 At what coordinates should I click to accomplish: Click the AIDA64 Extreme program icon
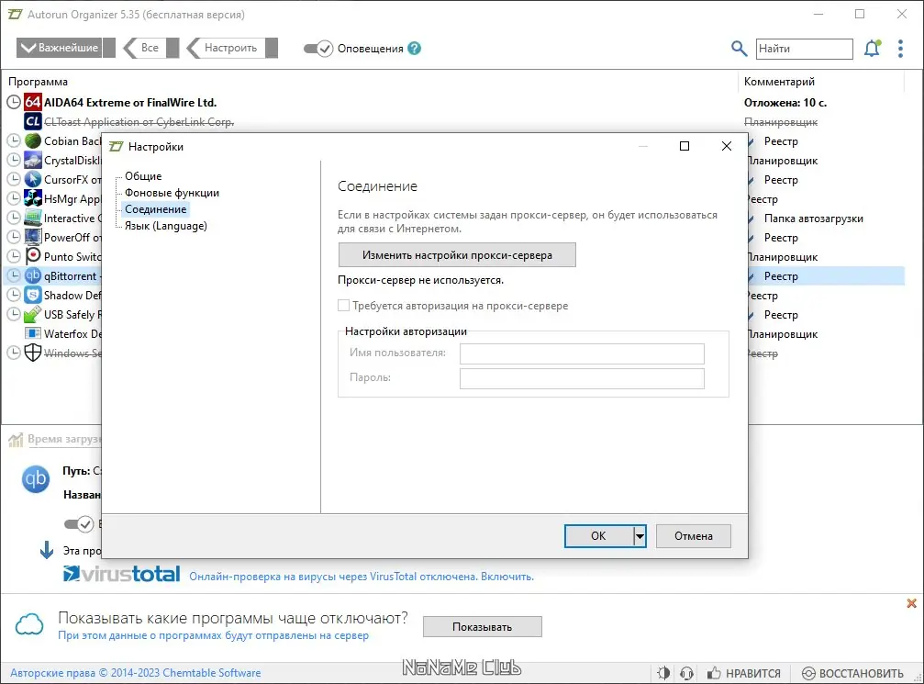(32, 102)
